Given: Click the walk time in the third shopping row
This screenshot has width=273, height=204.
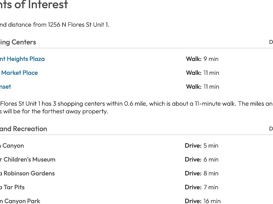Looking at the screenshot, I should click(x=202, y=87).
